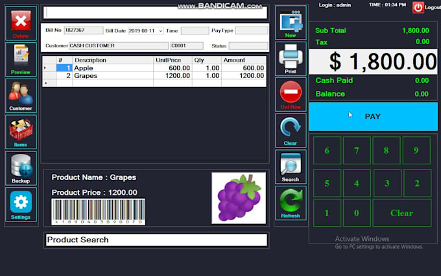The image size is (441, 276).
Task: Click the blue PAY button
Action: coord(373,117)
